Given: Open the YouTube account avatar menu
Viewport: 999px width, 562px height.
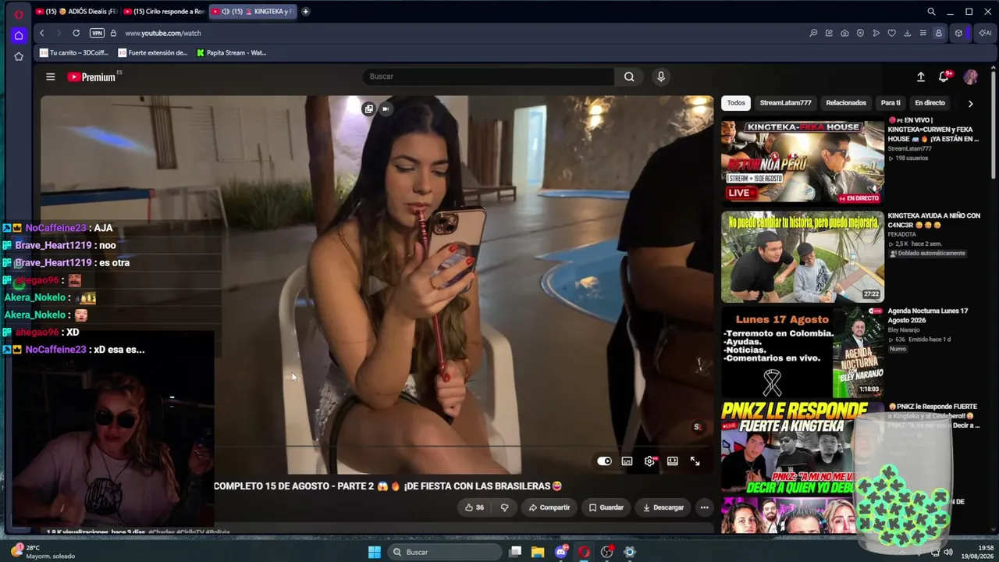Looking at the screenshot, I should (971, 76).
